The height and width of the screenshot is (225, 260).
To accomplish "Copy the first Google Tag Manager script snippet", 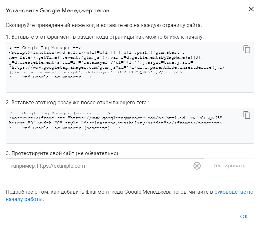I will tap(247, 50).
